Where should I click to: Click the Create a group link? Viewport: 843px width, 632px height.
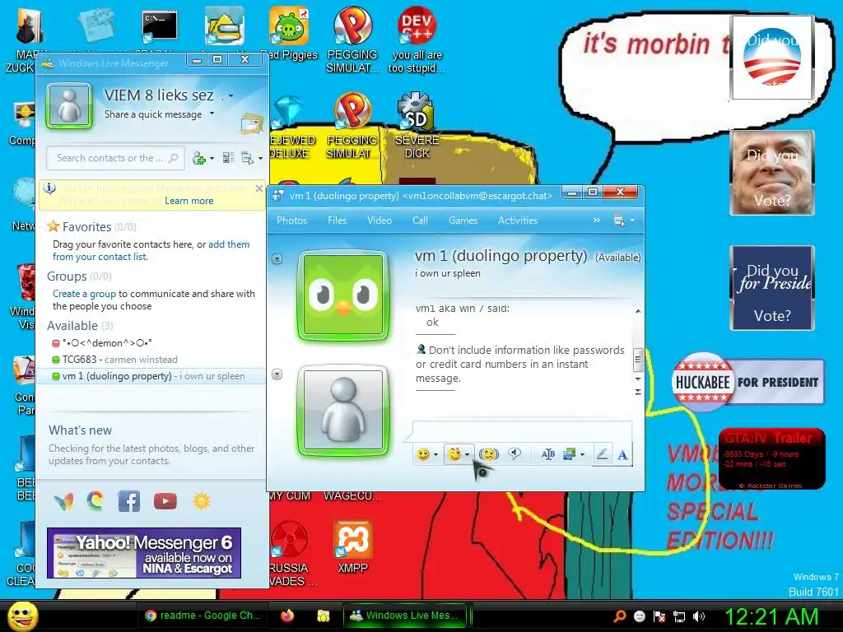click(x=85, y=294)
